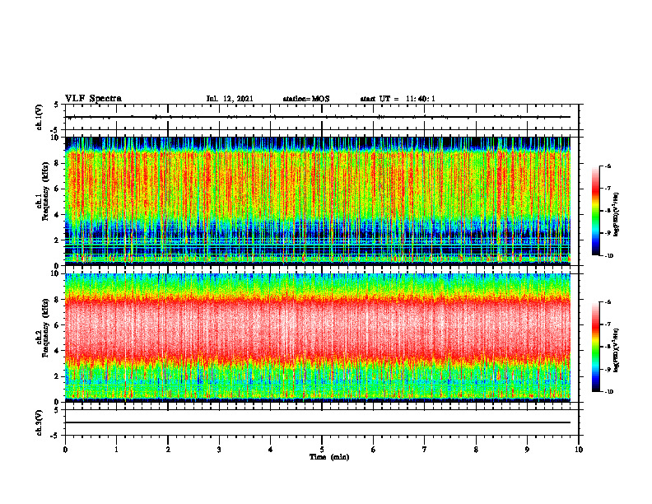This screenshot has width=652, height=504.
Task: Click the date text "Jul 12, 2021"
Action: tap(230, 99)
